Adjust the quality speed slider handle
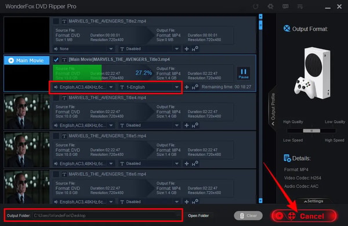348x226 pixels. [x=311, y=130]
